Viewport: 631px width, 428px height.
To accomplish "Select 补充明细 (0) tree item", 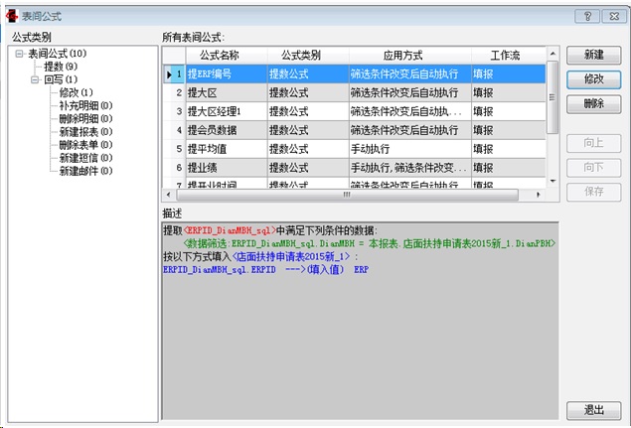I will click(x=84, y=105).
